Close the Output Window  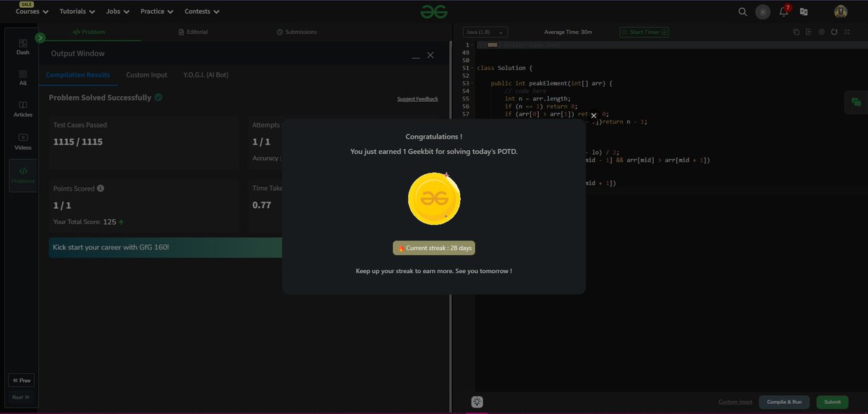coord(430,55)
